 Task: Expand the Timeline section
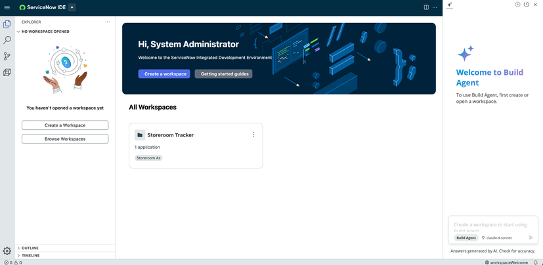[x=18, y=255]
